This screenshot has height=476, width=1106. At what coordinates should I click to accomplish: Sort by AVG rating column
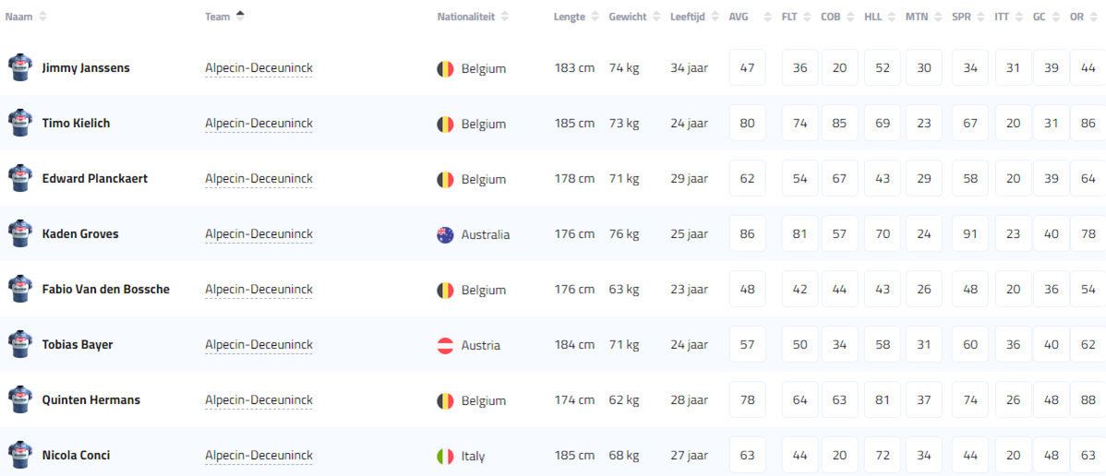click(739, 17)
